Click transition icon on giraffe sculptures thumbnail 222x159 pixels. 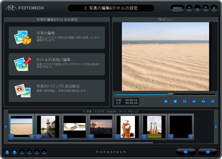coord(144,137)
